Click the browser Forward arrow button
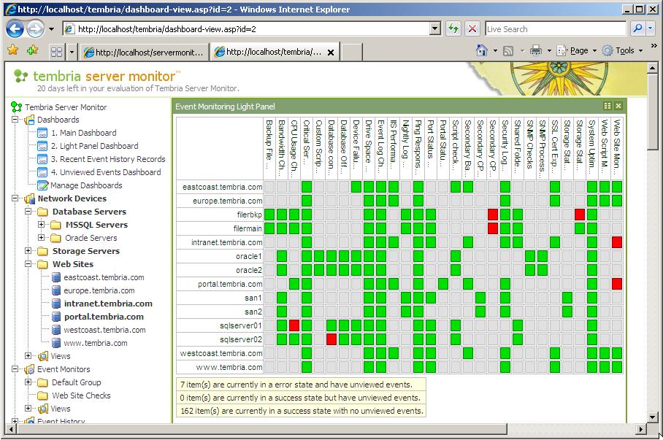The width and height of the screenshot is (663, 440). 35,28
